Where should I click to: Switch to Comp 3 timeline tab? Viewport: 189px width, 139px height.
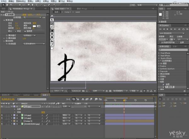[16, 95]
